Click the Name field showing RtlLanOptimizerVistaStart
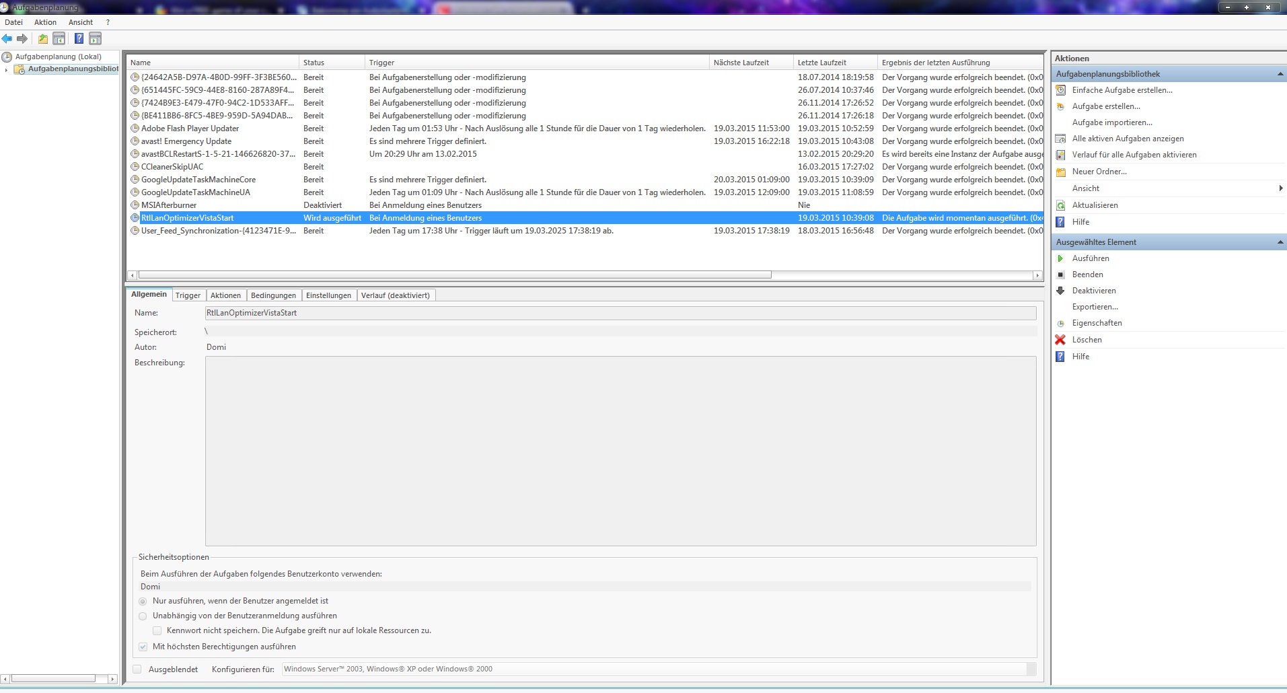This screenshot has width=1287, height=693. point(620,313)
